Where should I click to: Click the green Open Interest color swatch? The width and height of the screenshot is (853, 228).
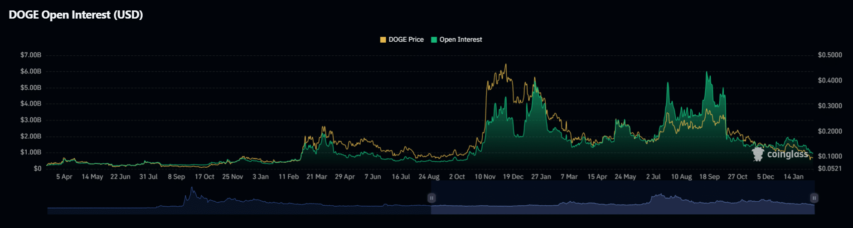pos(434,39)
